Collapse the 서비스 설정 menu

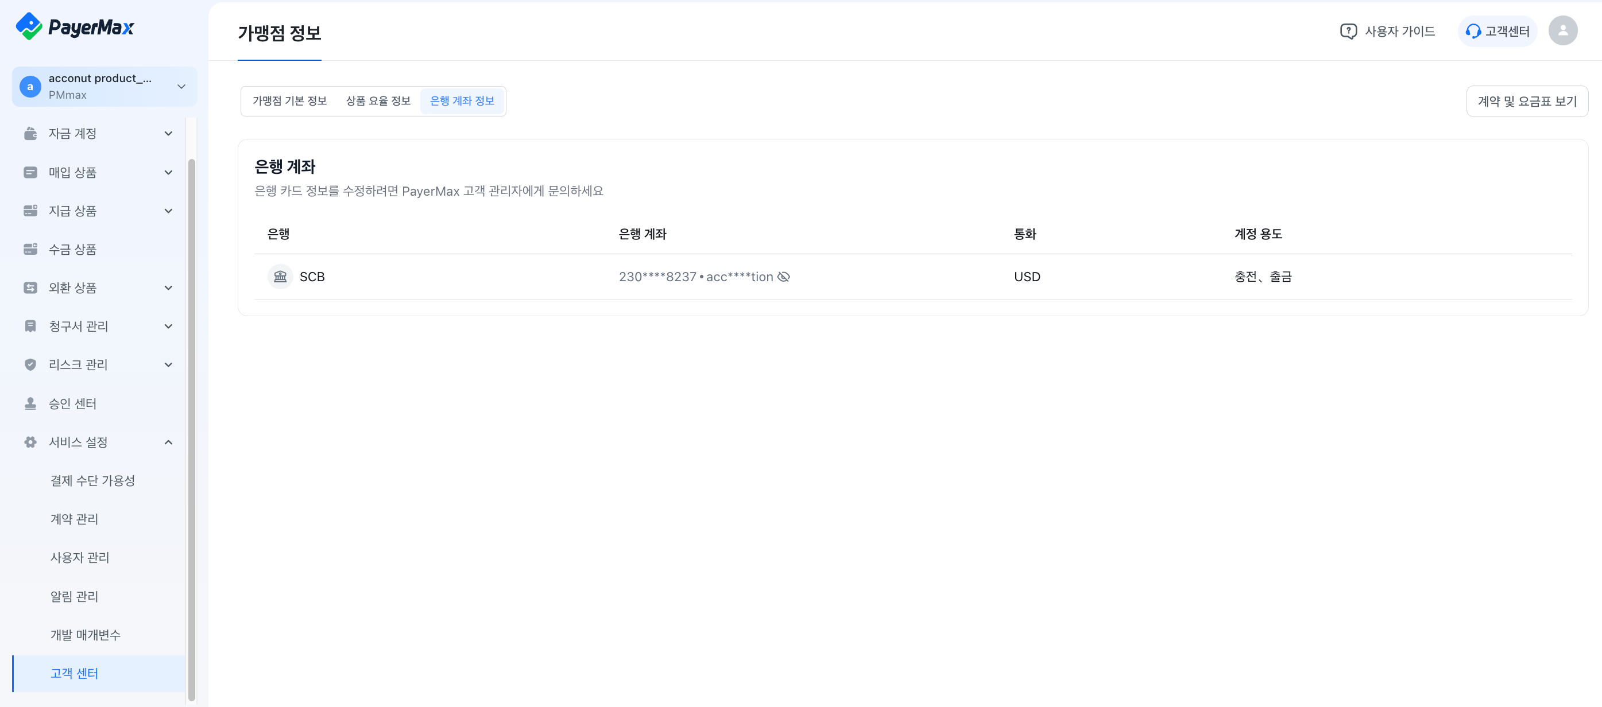click(168, 442)
